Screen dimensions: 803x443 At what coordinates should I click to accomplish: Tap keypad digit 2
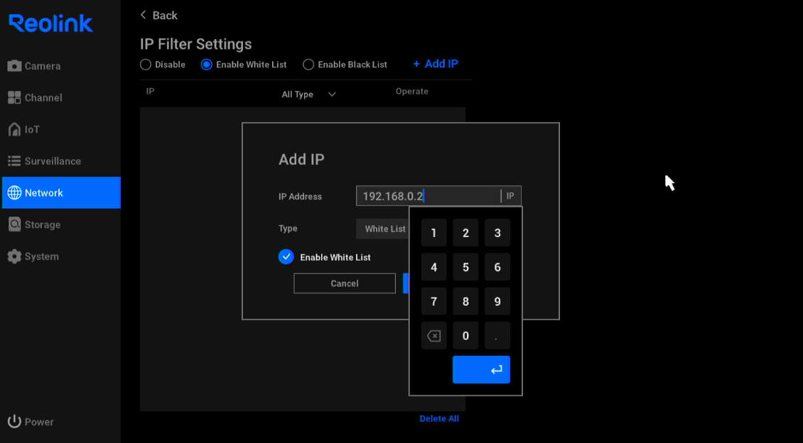pyautogui.click(x=465, y=233)
